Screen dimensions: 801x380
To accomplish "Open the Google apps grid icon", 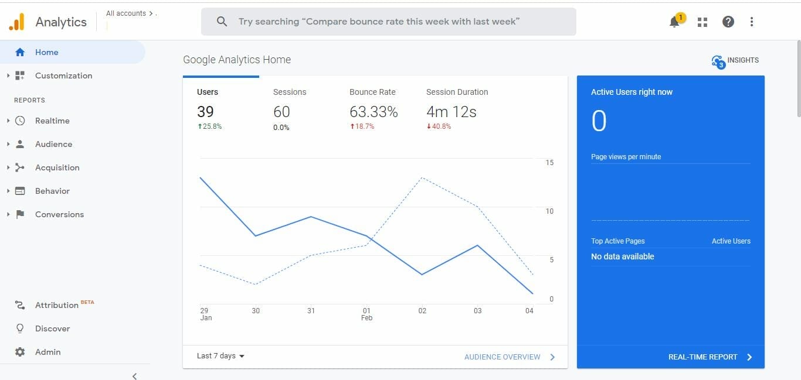I will [x=702, y=21].
